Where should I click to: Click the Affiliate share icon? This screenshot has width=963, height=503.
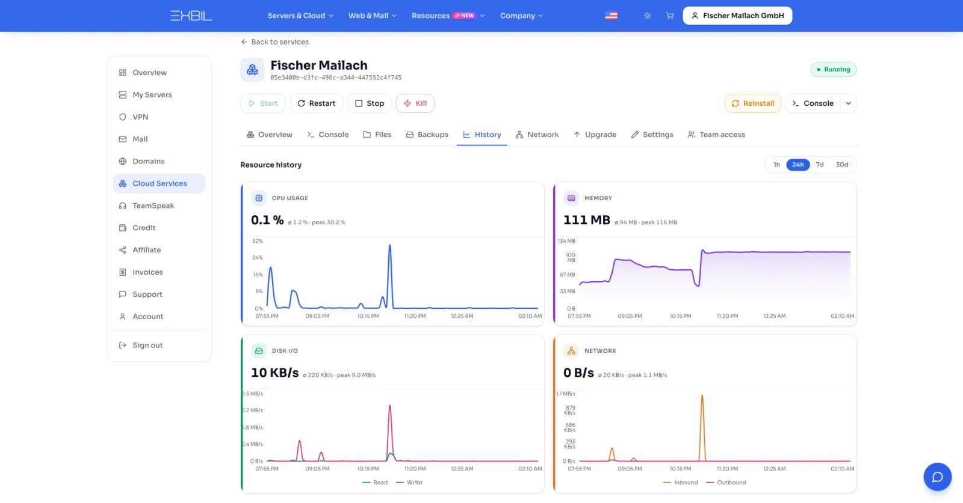click(123, 250)
